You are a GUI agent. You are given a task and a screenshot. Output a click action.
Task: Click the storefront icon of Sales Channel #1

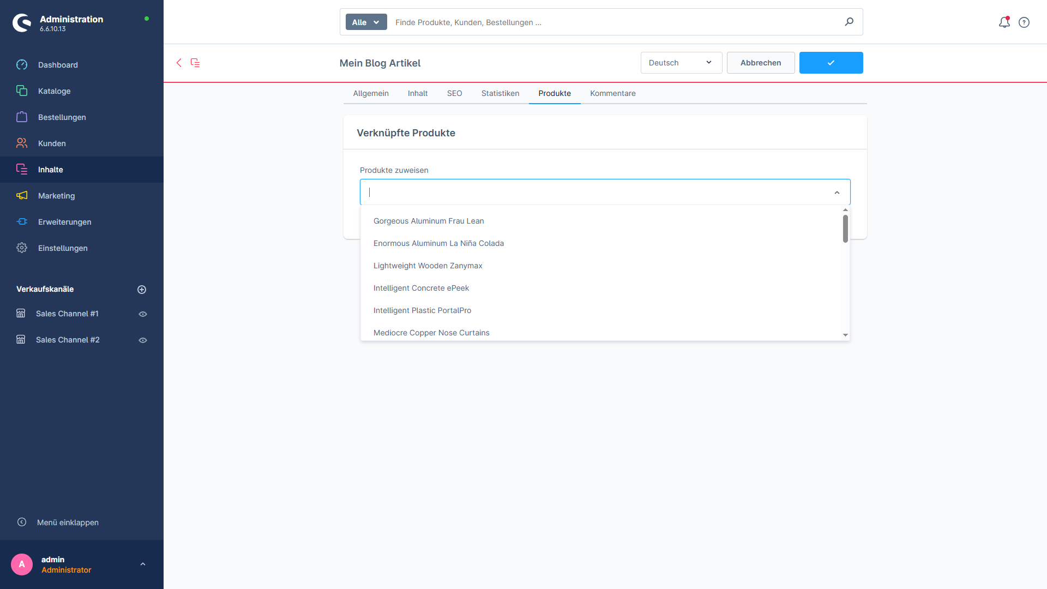[21, 314]
